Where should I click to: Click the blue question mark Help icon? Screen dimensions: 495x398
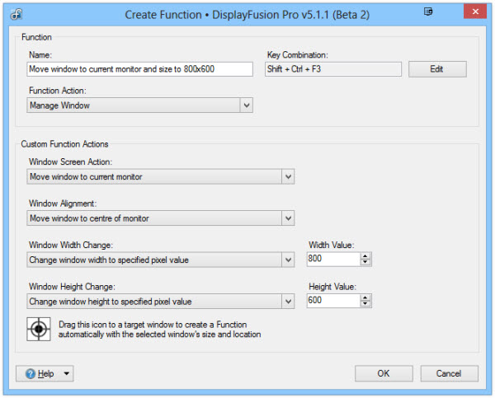point(31,374)
